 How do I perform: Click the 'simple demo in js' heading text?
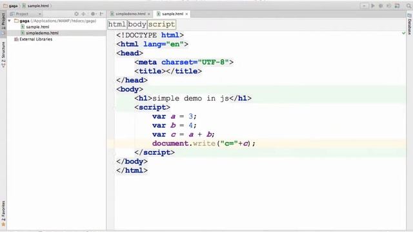pos(191,99)
